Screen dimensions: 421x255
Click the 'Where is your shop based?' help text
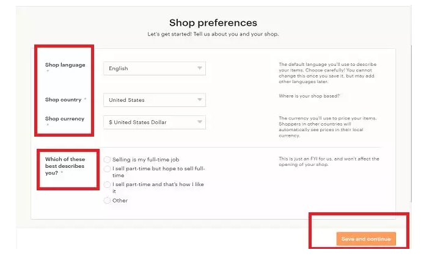309,96
